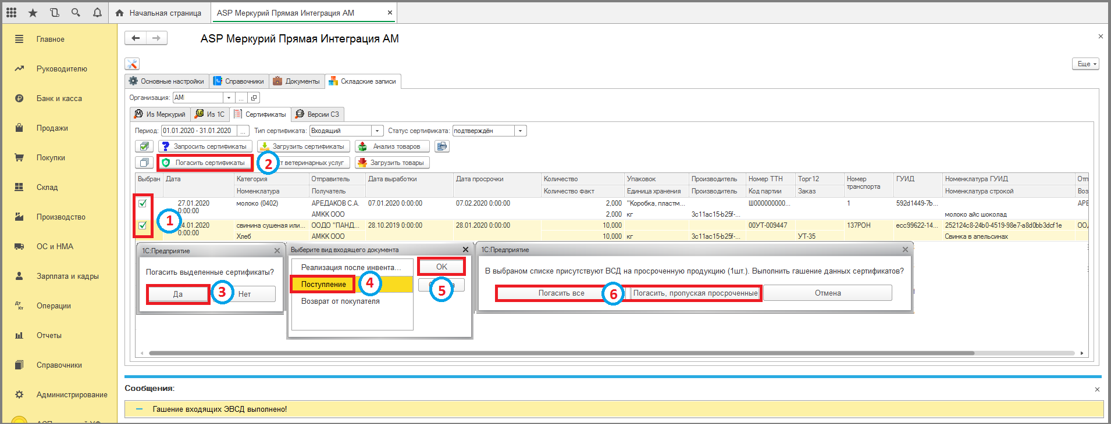Open the Favorites star icon
Image resolution: width=1111 pixels, height=424 pixels.
tap(33, 12)
